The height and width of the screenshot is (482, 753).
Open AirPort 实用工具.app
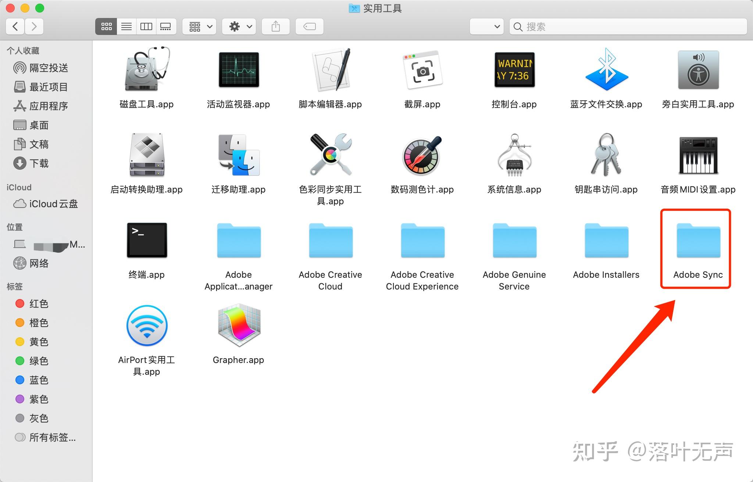click(x=147, y=325)
